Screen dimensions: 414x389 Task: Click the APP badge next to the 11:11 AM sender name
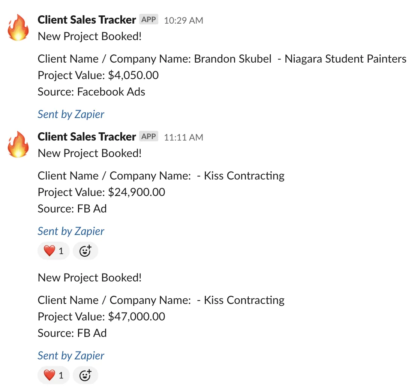[x=148, y=136]
